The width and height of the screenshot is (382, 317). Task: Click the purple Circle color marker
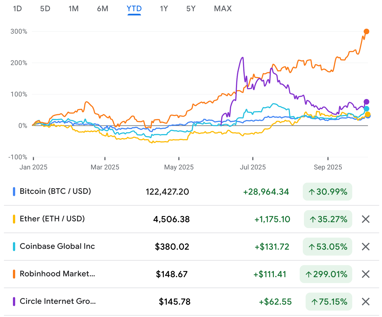click(x=14, y=302)
